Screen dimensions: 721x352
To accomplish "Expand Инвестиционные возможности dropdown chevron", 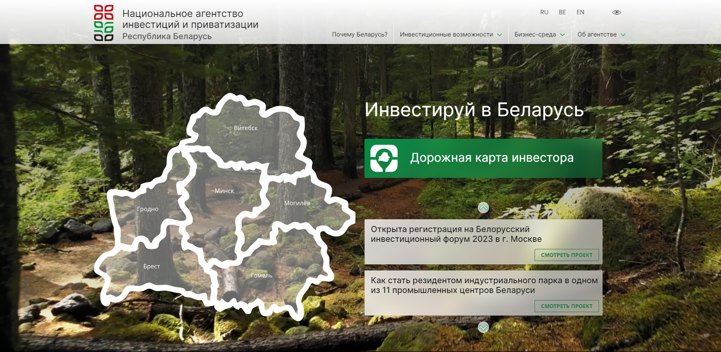I will [x=500, y=35].
